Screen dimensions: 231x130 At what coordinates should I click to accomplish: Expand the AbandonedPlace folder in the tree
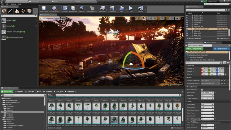click(2, 100)
